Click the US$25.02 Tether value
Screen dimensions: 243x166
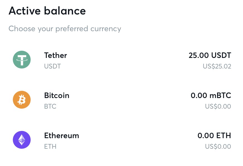click(x=217, y=66)
